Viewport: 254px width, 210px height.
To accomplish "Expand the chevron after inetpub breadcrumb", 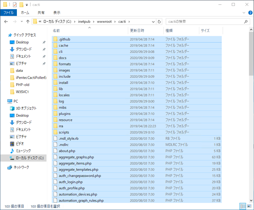I will [94, 22].
